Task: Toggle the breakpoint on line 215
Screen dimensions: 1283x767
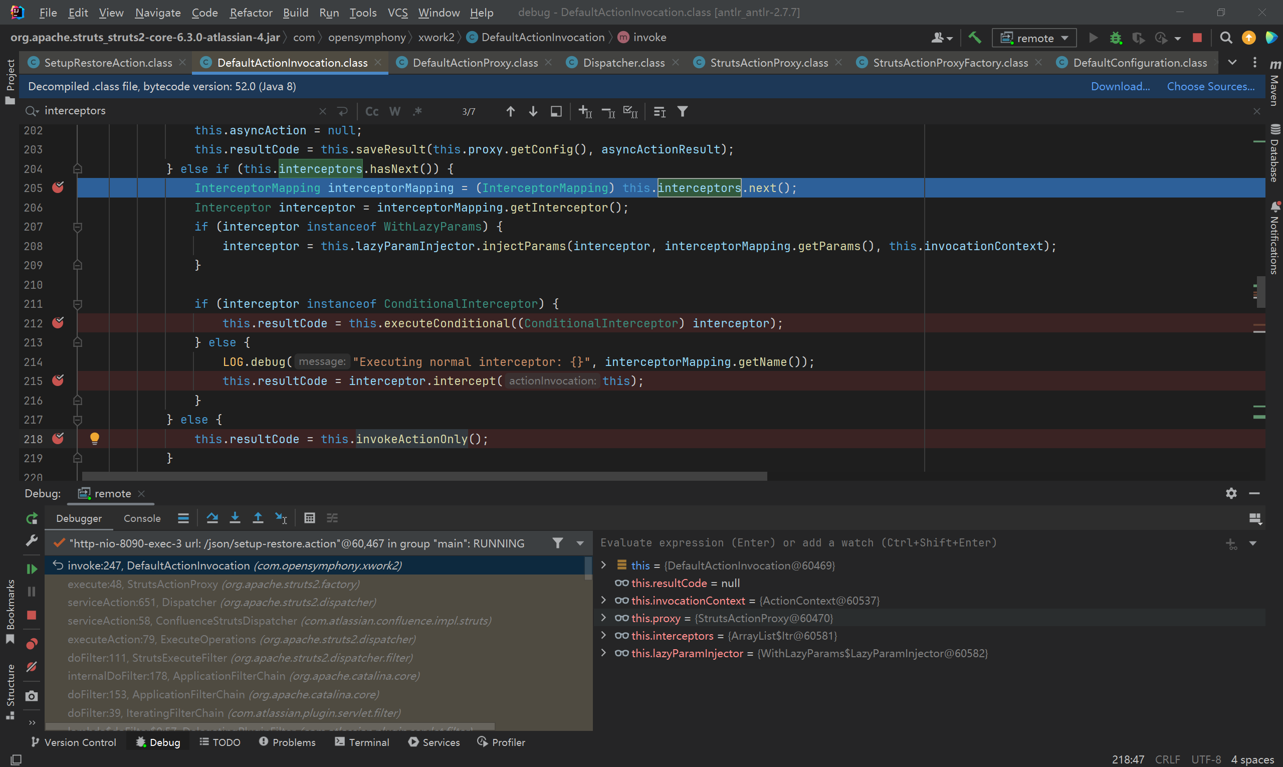Action: point(58,381)
